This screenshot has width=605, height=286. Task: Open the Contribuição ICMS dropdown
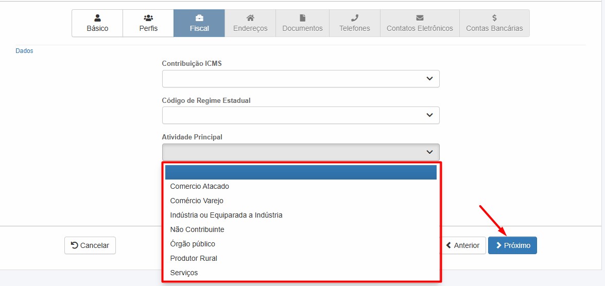(x=301, y=79)
